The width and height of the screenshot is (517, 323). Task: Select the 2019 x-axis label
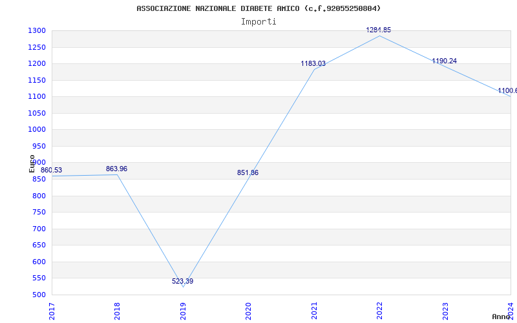(183, 311)
